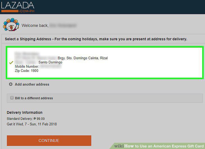
Task: Click Get it Wed, 7 - Sun, 11 Feb 2018
Action: (x=32, y=124)
